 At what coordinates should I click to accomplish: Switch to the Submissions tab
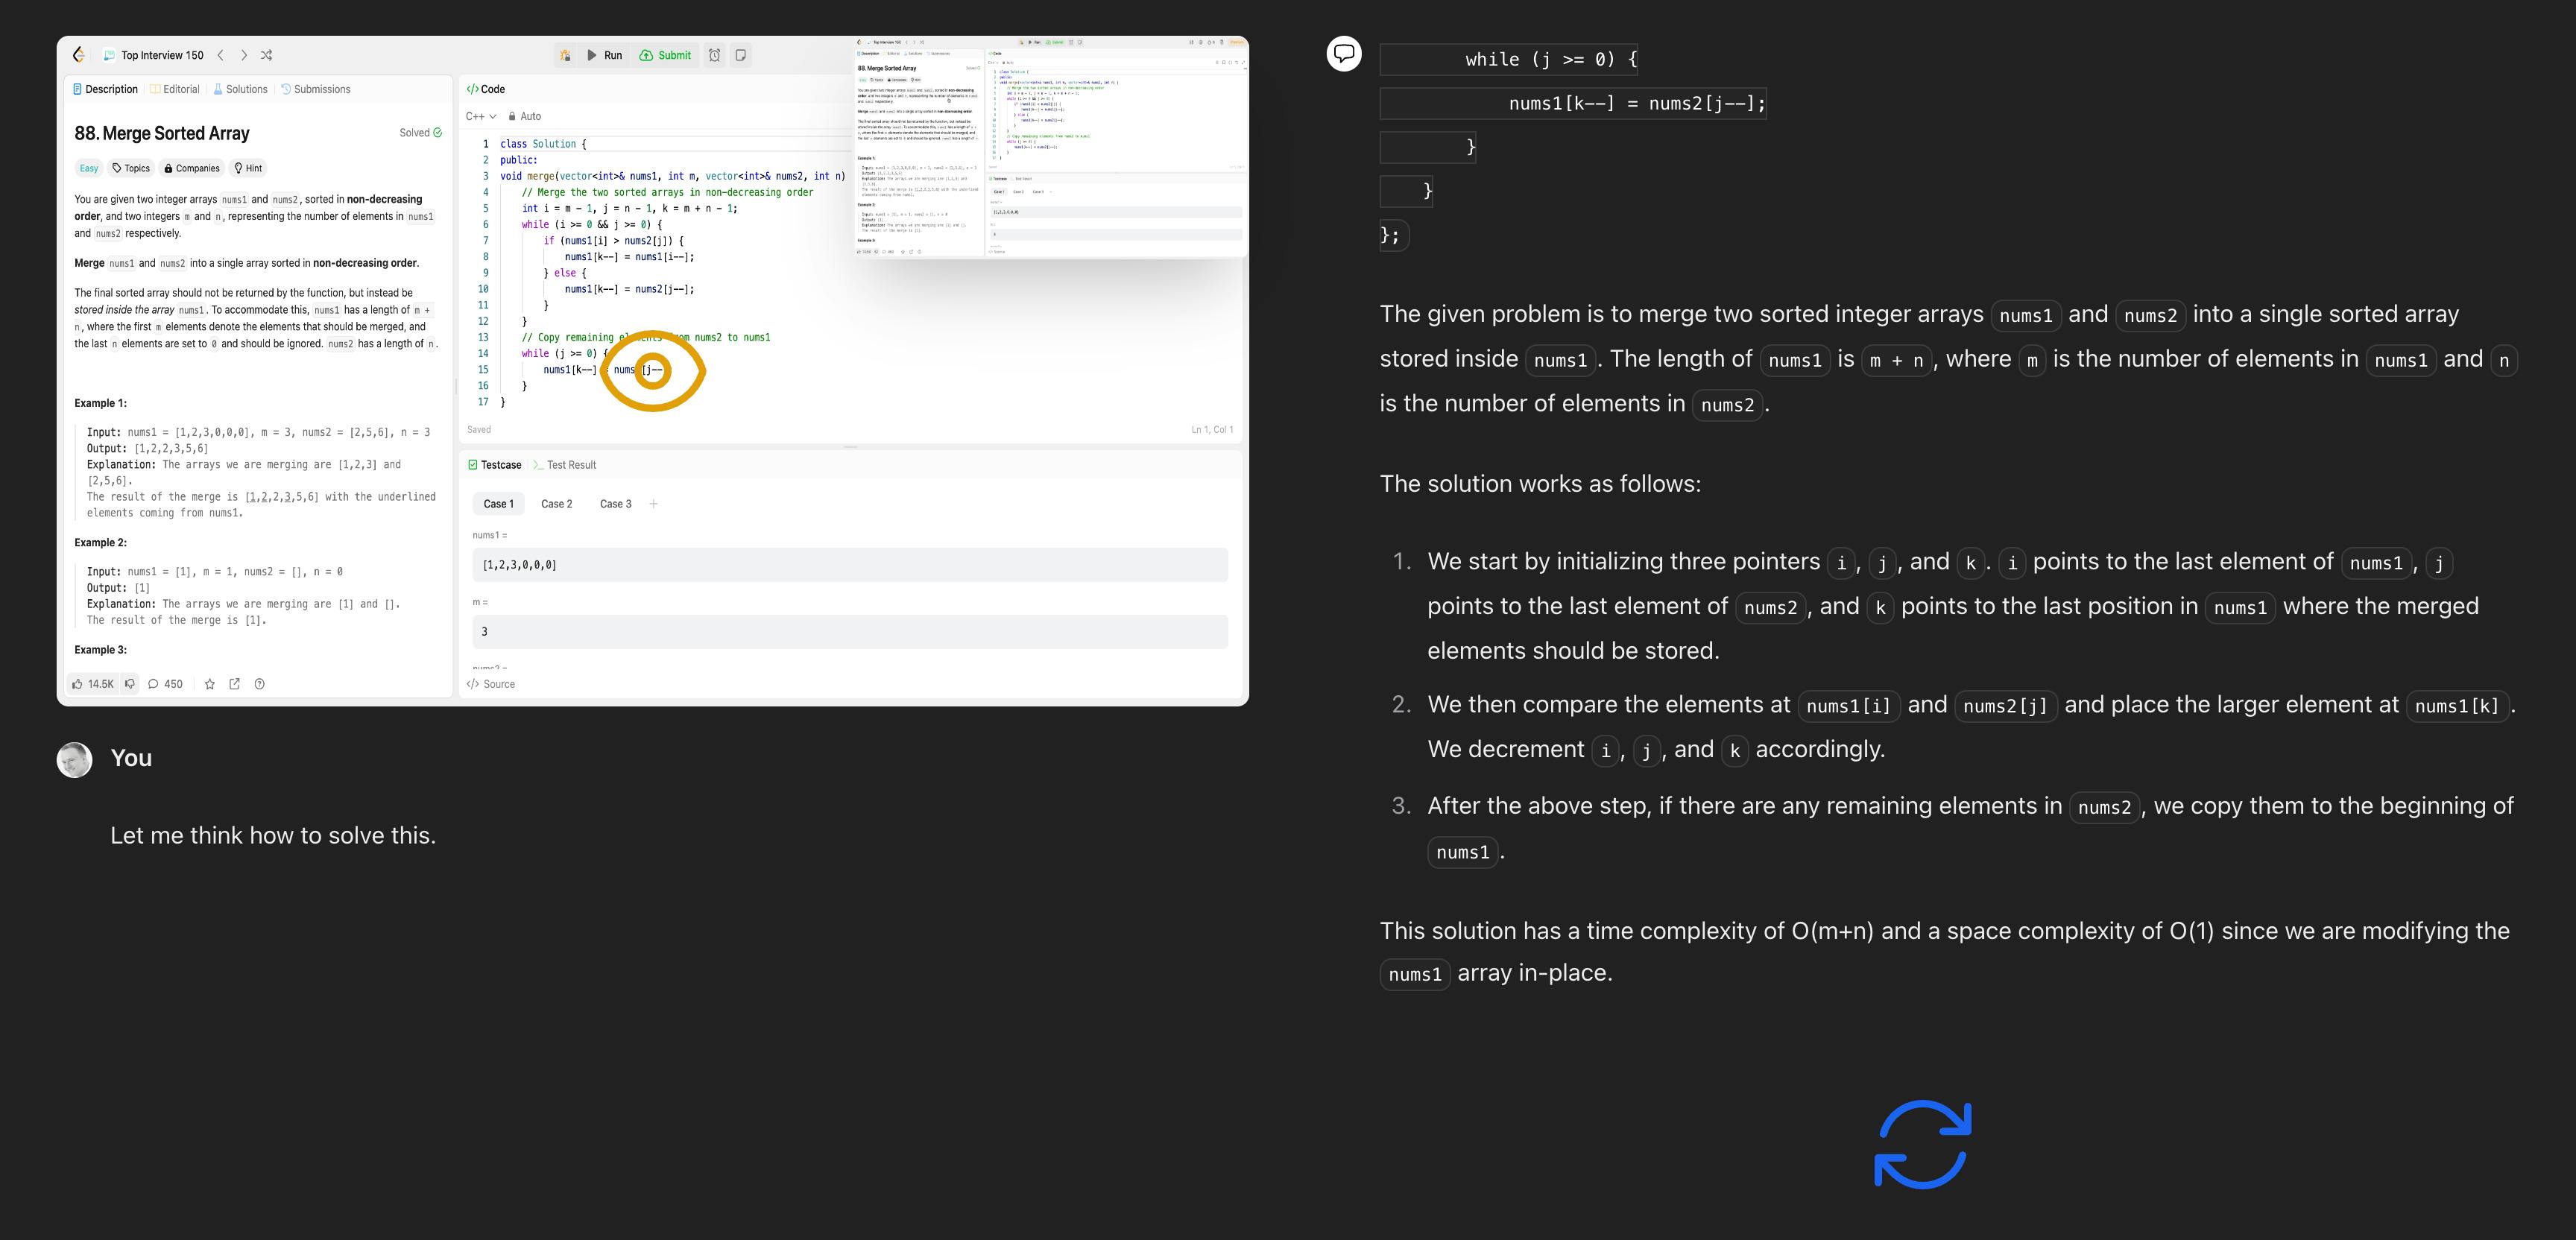[316, 89]
